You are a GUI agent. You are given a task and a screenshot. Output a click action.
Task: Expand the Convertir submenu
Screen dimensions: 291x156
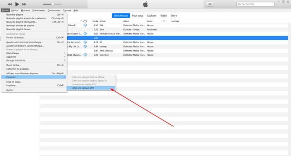34,77
